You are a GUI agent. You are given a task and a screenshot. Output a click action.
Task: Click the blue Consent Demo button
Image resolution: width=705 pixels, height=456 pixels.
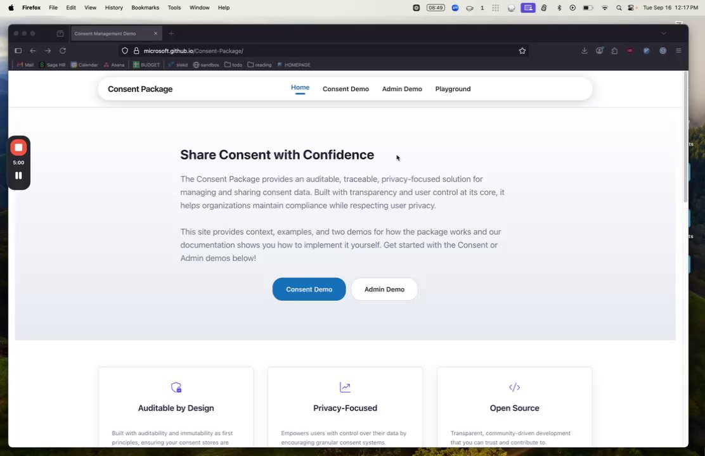(x=309, y=289)
